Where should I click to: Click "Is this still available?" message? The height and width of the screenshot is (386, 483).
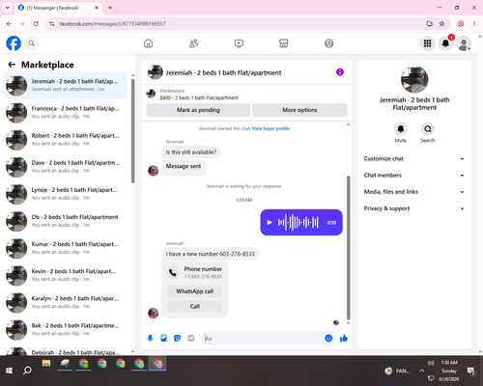tap(191, 152)
